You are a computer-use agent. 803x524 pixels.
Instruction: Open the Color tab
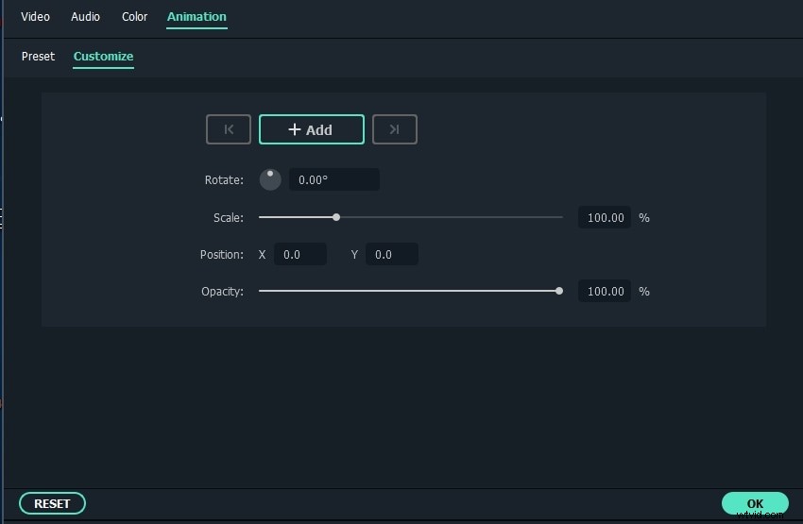pyautogui.click(x=135, y=16)
